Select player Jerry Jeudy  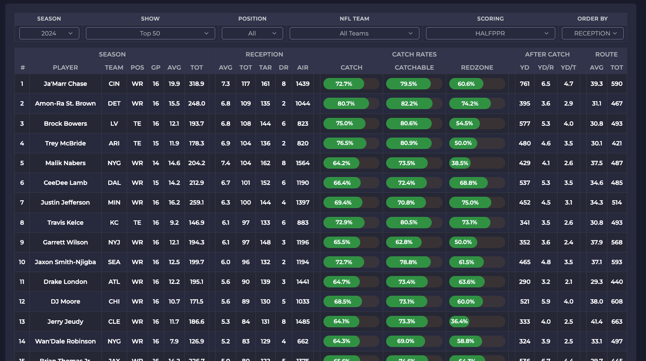pyautogui.click(x=65, y=322)
